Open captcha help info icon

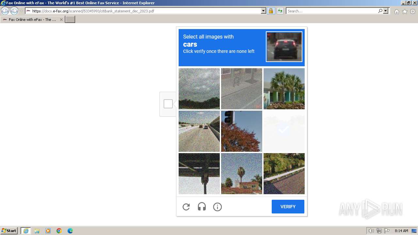(217, 207)
